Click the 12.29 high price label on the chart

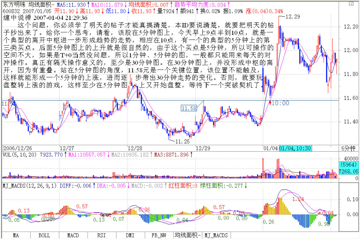[292, 16]
